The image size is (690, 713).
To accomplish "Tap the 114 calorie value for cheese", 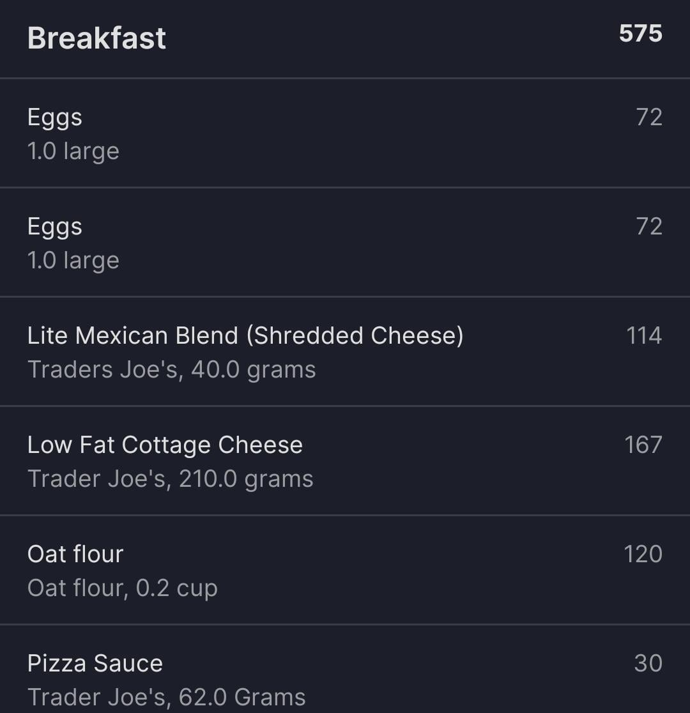I will [644, 335].
